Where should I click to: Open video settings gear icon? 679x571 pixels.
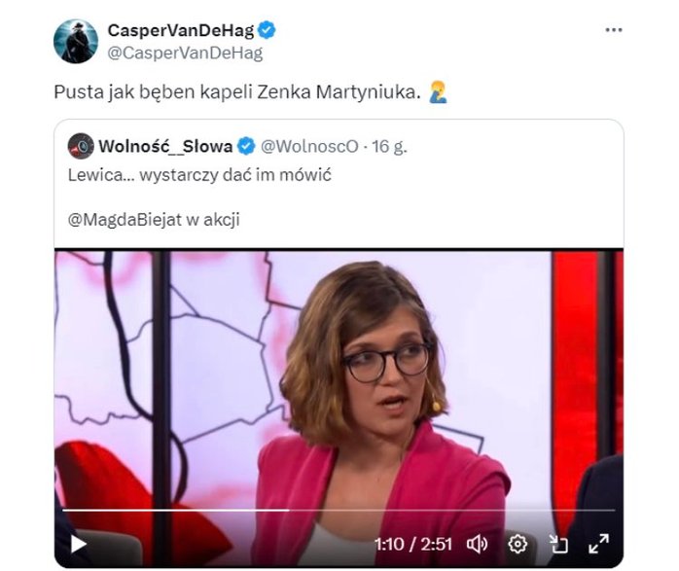point(518,544)
